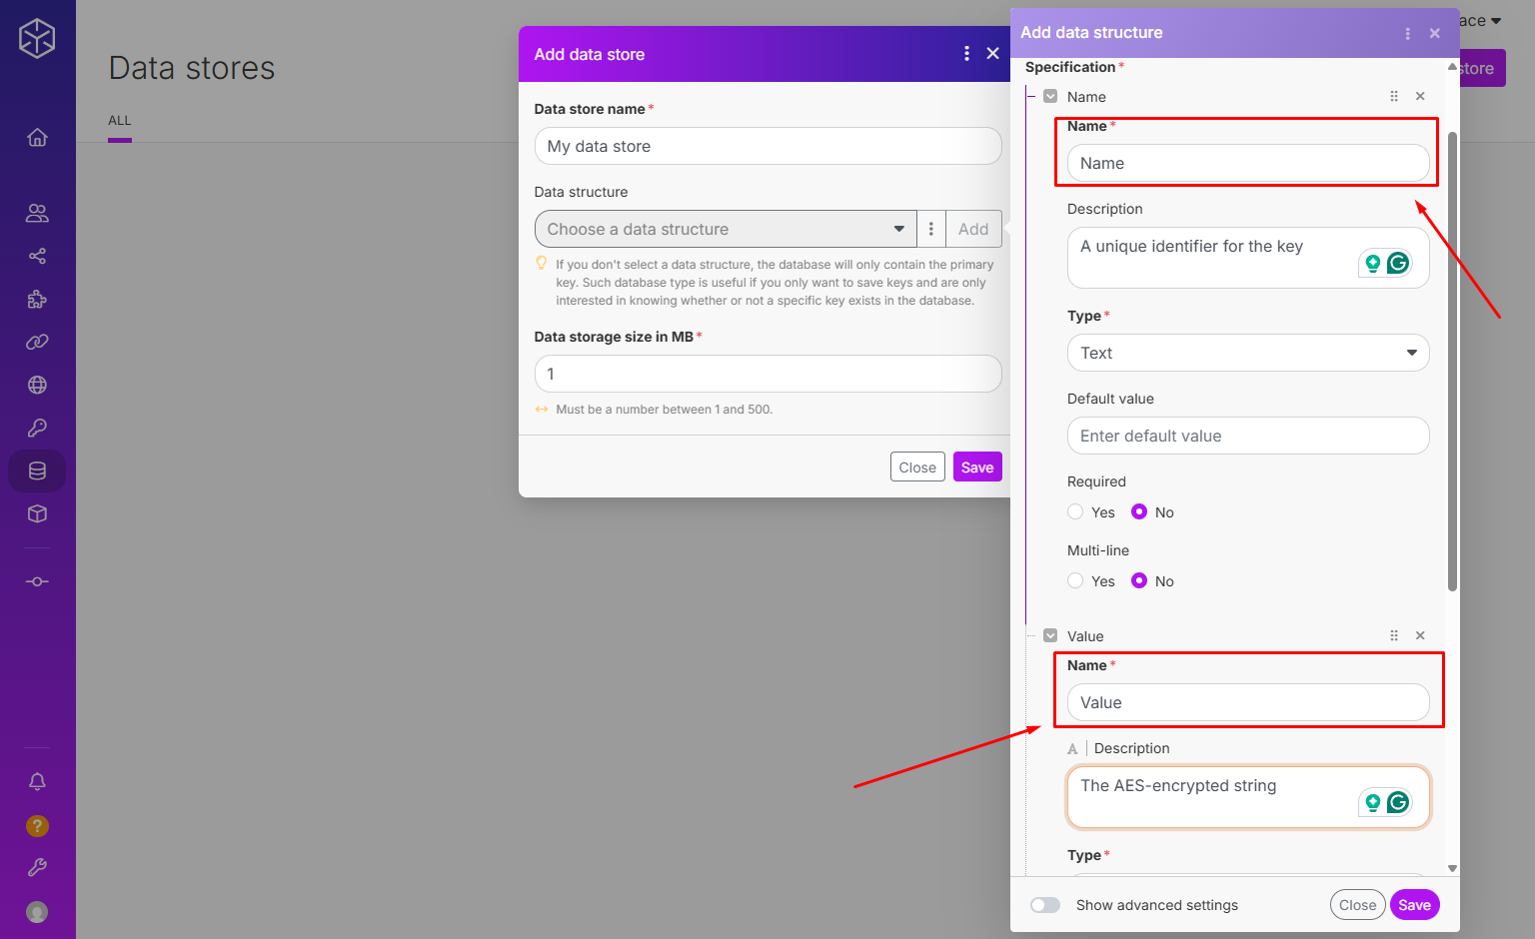Collapse the Name specification item

[x=1050, y=97]
